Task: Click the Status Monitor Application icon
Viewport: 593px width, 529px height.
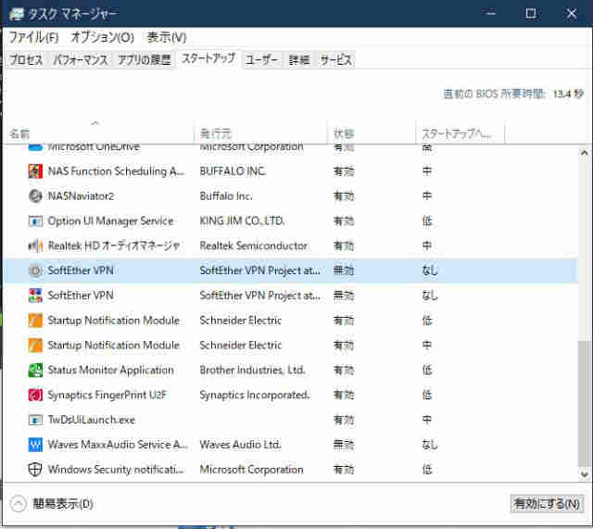Action: [35, 370]
